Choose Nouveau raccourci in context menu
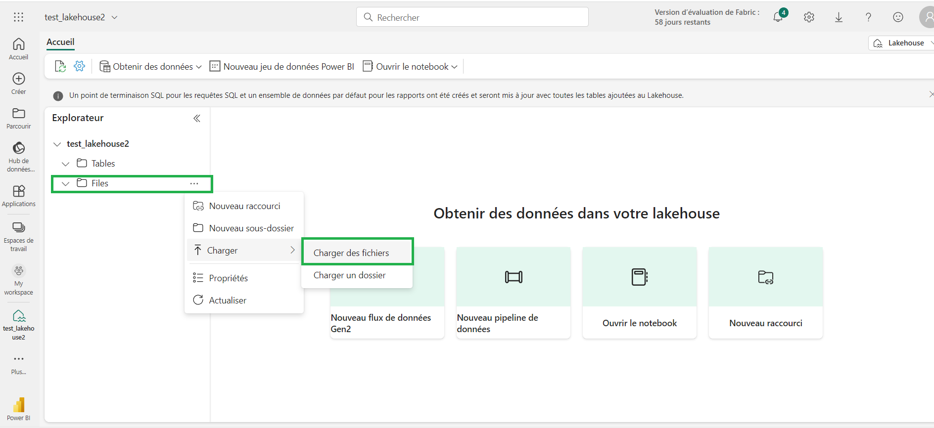 tap(244, 206)
